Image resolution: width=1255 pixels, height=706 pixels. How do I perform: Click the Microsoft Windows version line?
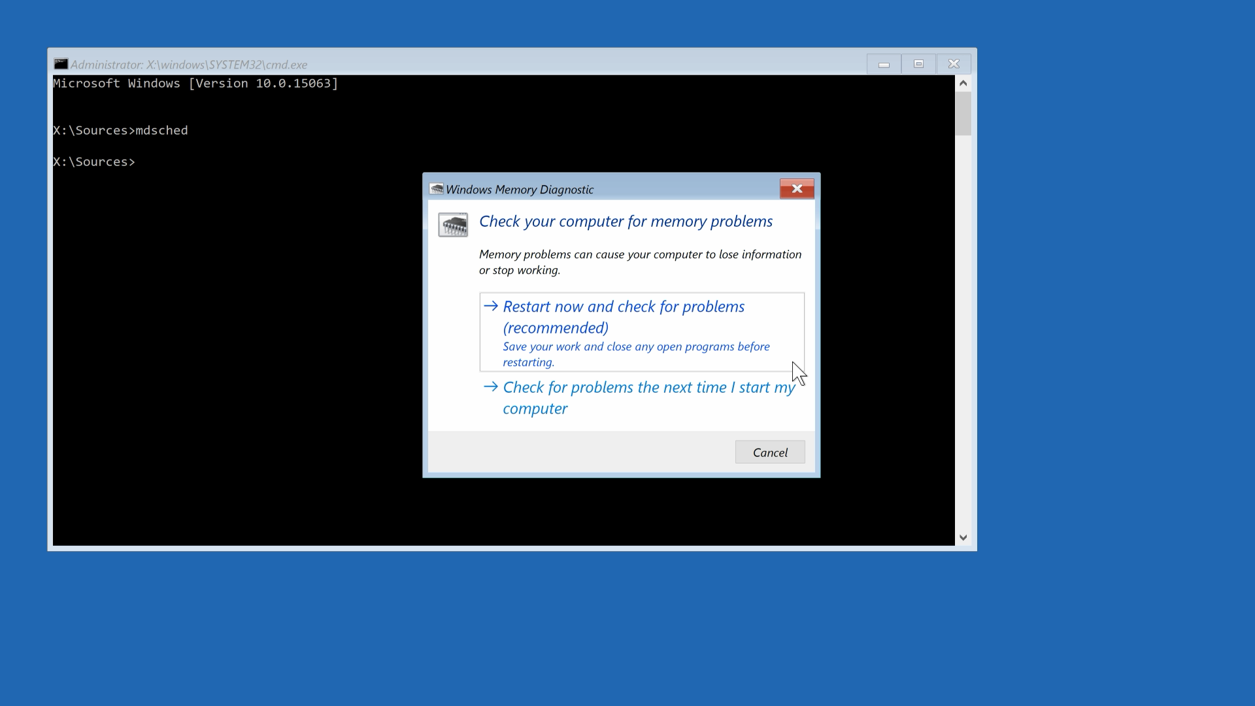(195, 83)
